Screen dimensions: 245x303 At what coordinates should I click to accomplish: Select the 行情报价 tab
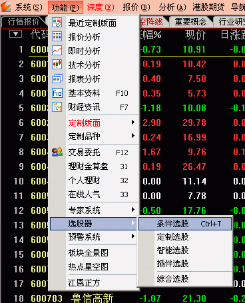[x=23, y=22]
